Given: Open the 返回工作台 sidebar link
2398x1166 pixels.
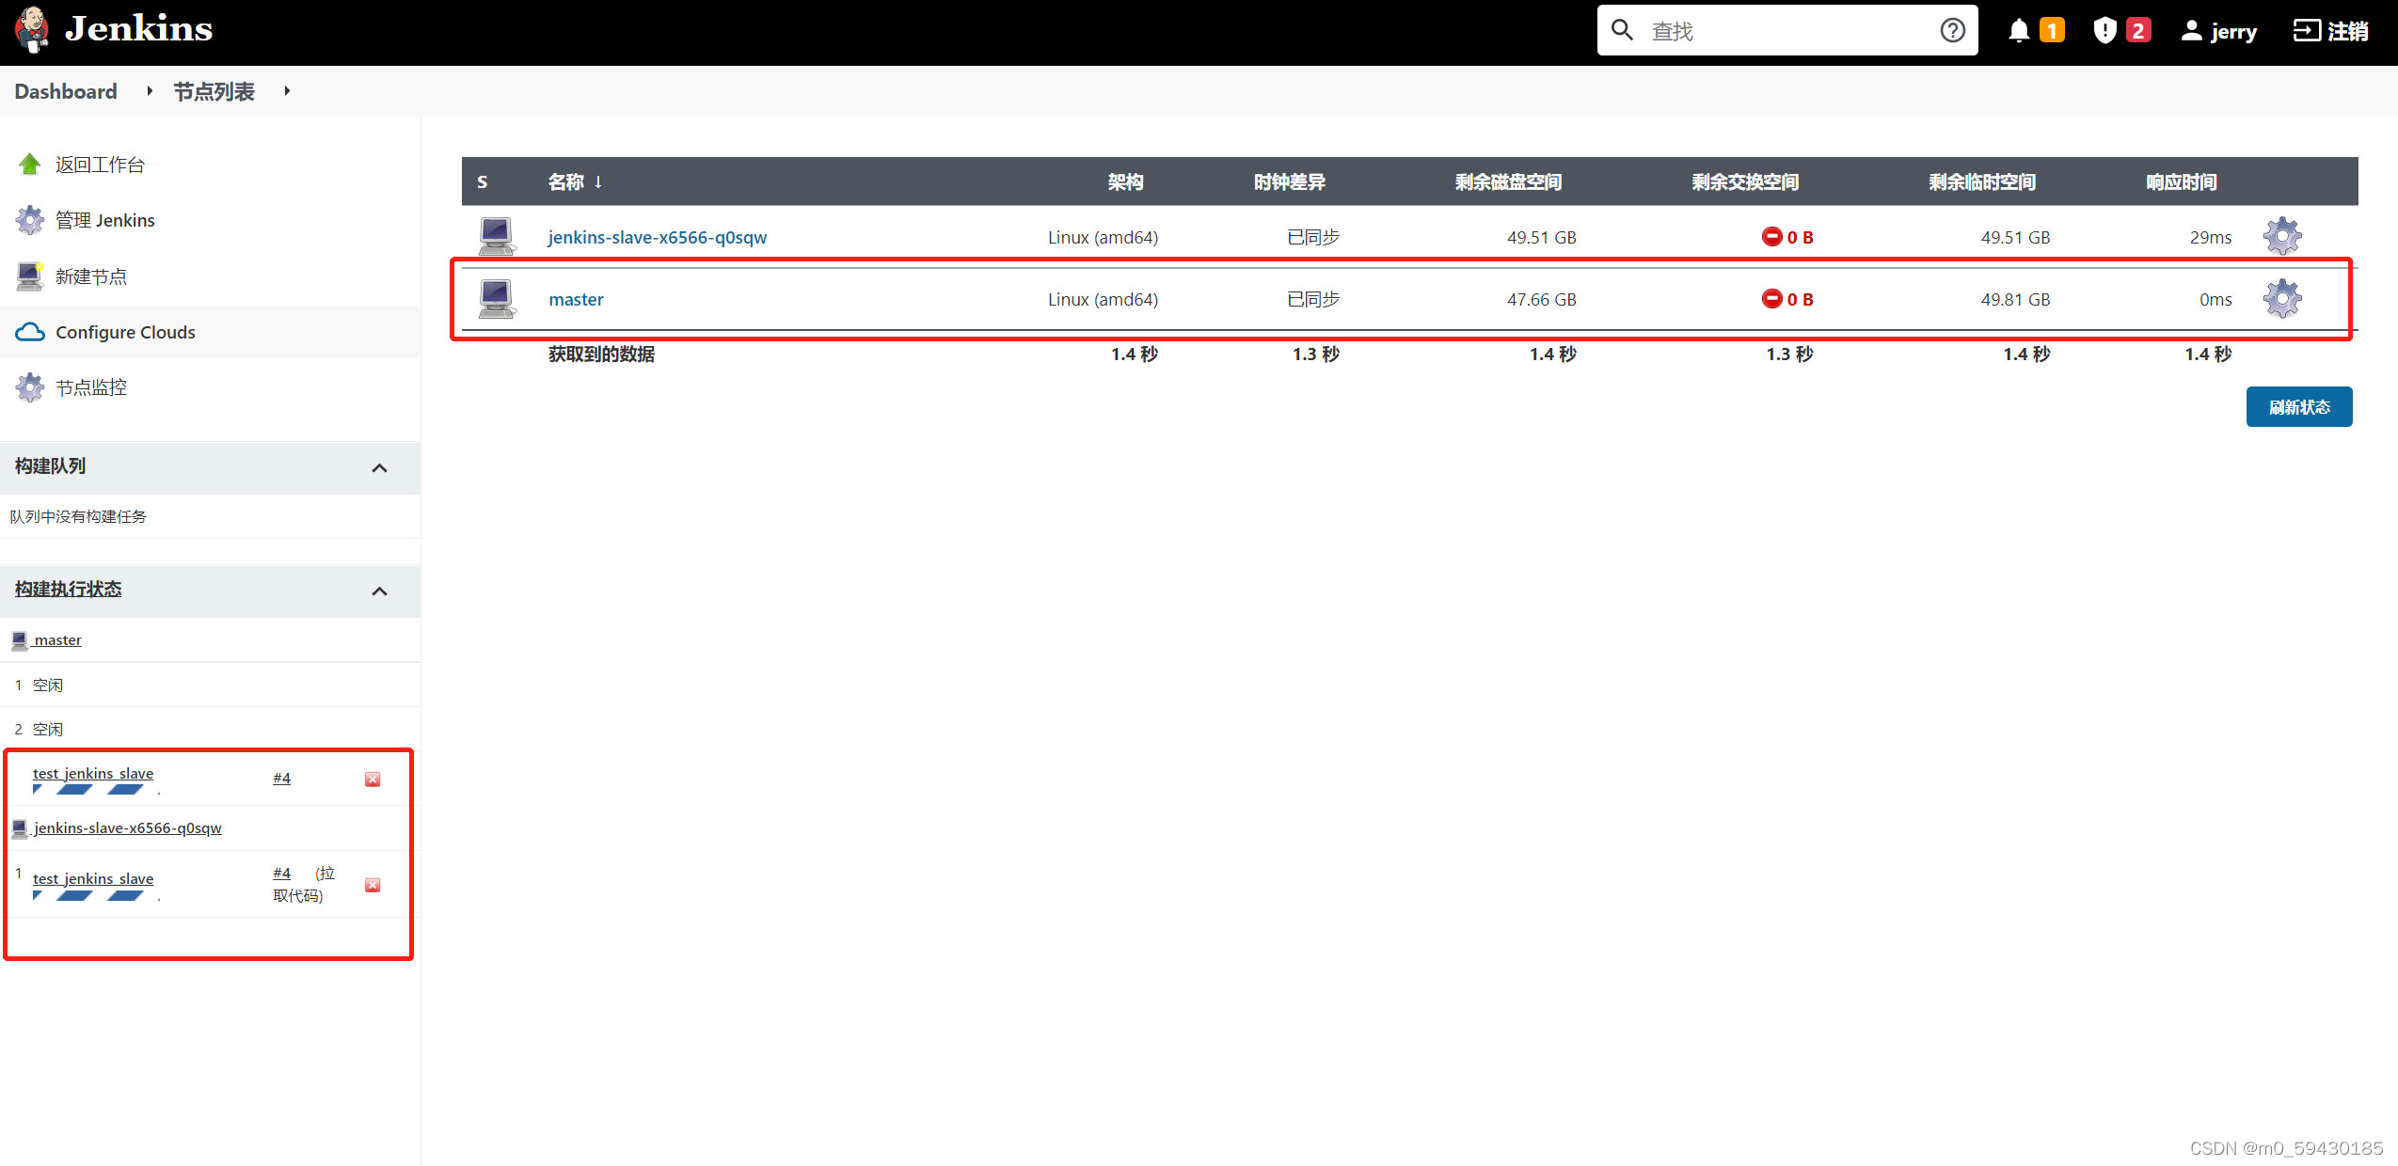Looking at the screenshot, I should [100, 165].
